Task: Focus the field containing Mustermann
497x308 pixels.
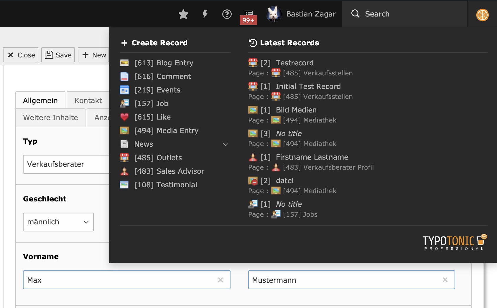Action: tap(351, 280)
